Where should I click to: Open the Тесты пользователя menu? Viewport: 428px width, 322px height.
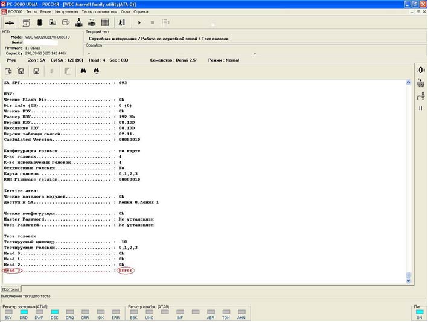pos(100,12)
